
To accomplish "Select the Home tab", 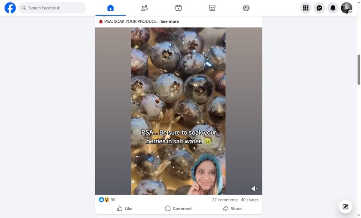I will click(x=111, y=8).
